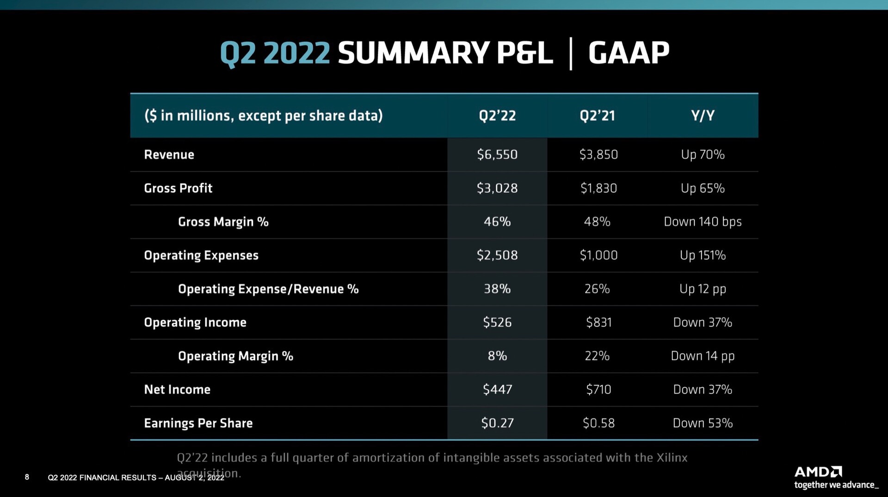
Task: Click the Gross Margin % row label
Action: (223, 222)
